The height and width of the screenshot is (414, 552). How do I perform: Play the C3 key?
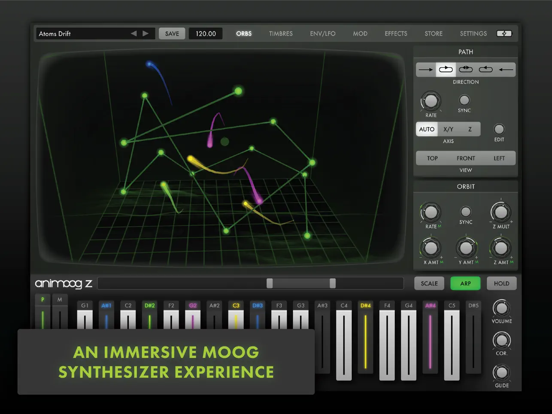pos(236,316)
